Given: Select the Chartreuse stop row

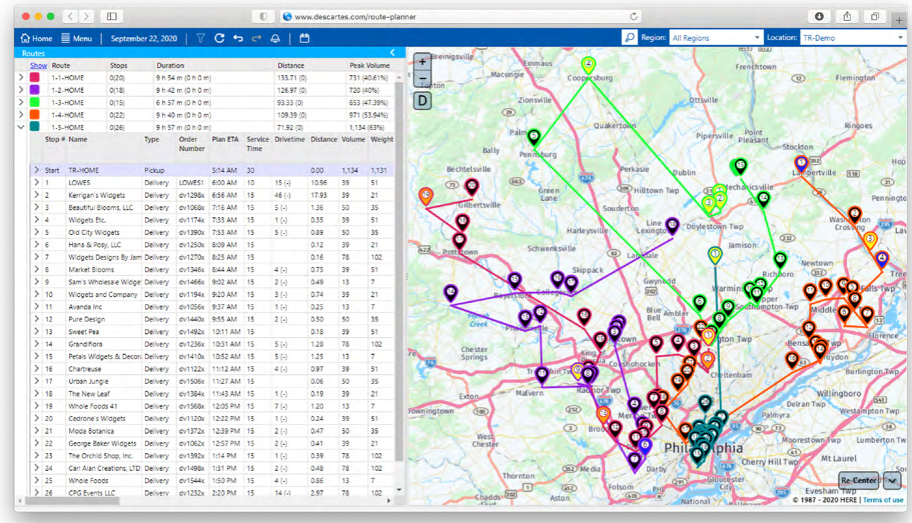Looking at the screenshot, I should pos(212,369).
